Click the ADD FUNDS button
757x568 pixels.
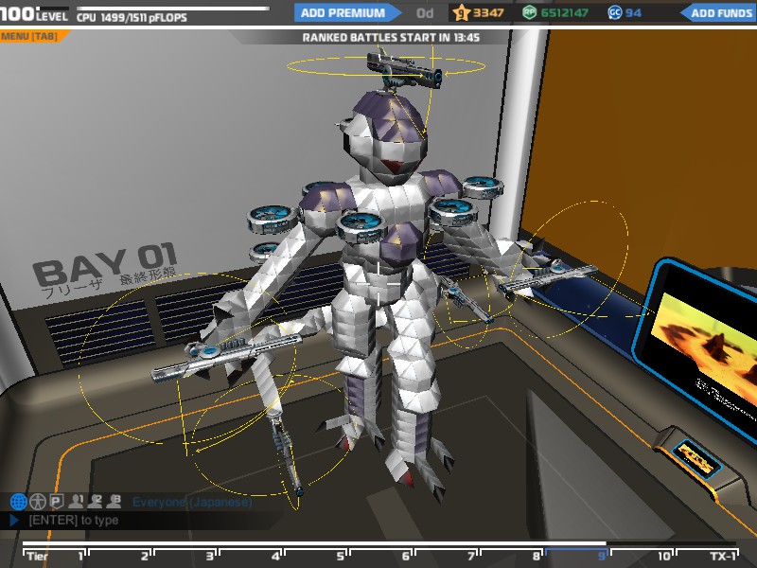[719, 13]
